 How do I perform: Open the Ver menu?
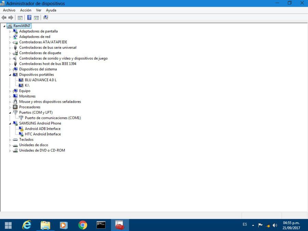(x=38, y=10)
